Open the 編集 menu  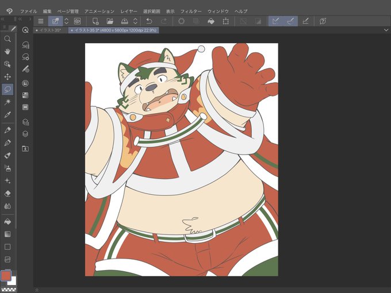click(47, 11)
